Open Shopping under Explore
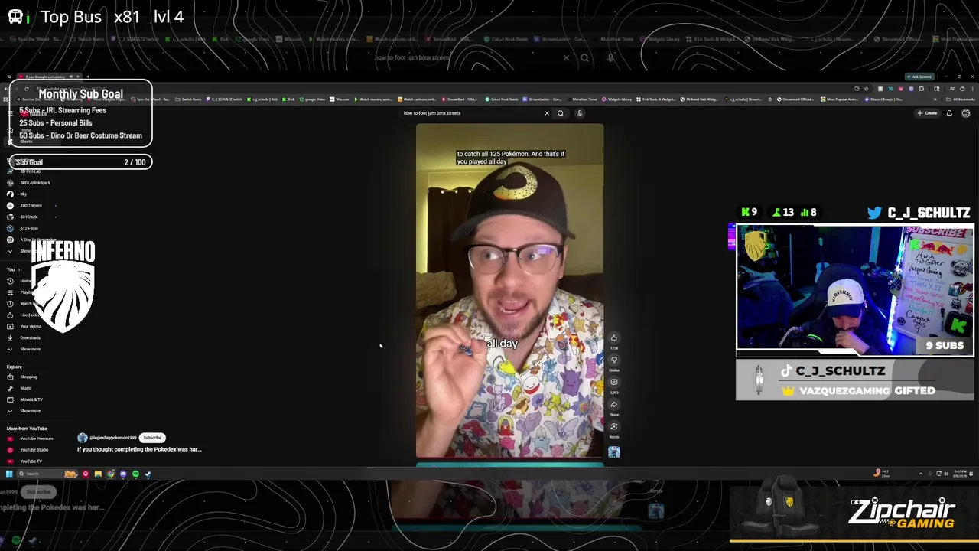 click(x=23, y=377)
